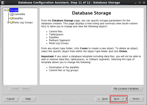
Task: Click 'Control files or log groups.' text
Action: click(64, 70)
